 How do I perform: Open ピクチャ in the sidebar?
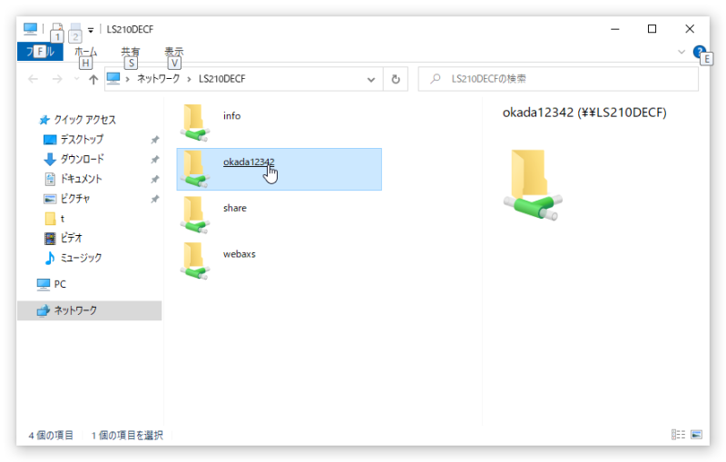[x=75, y=199]
